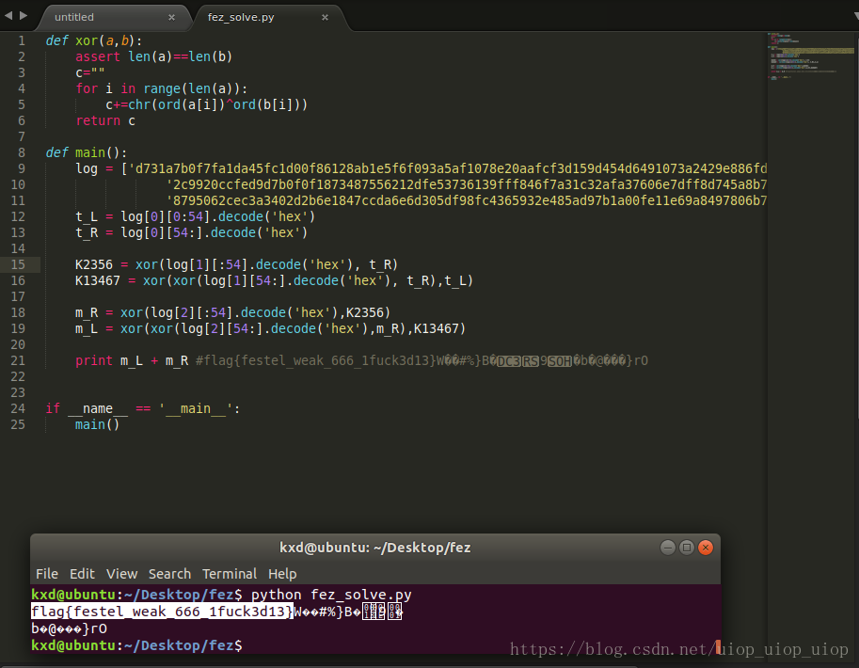Open Terminal menu in terminal window
Screen dimensions: 859x668
(x=230, y=574)
